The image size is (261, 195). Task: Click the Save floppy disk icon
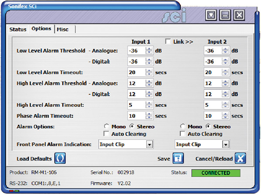[178, 158]
